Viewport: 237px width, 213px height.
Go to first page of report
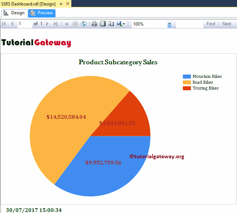[4, 24]
